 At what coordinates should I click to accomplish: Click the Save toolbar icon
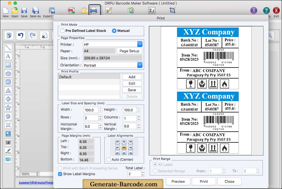tap(24, 11)
